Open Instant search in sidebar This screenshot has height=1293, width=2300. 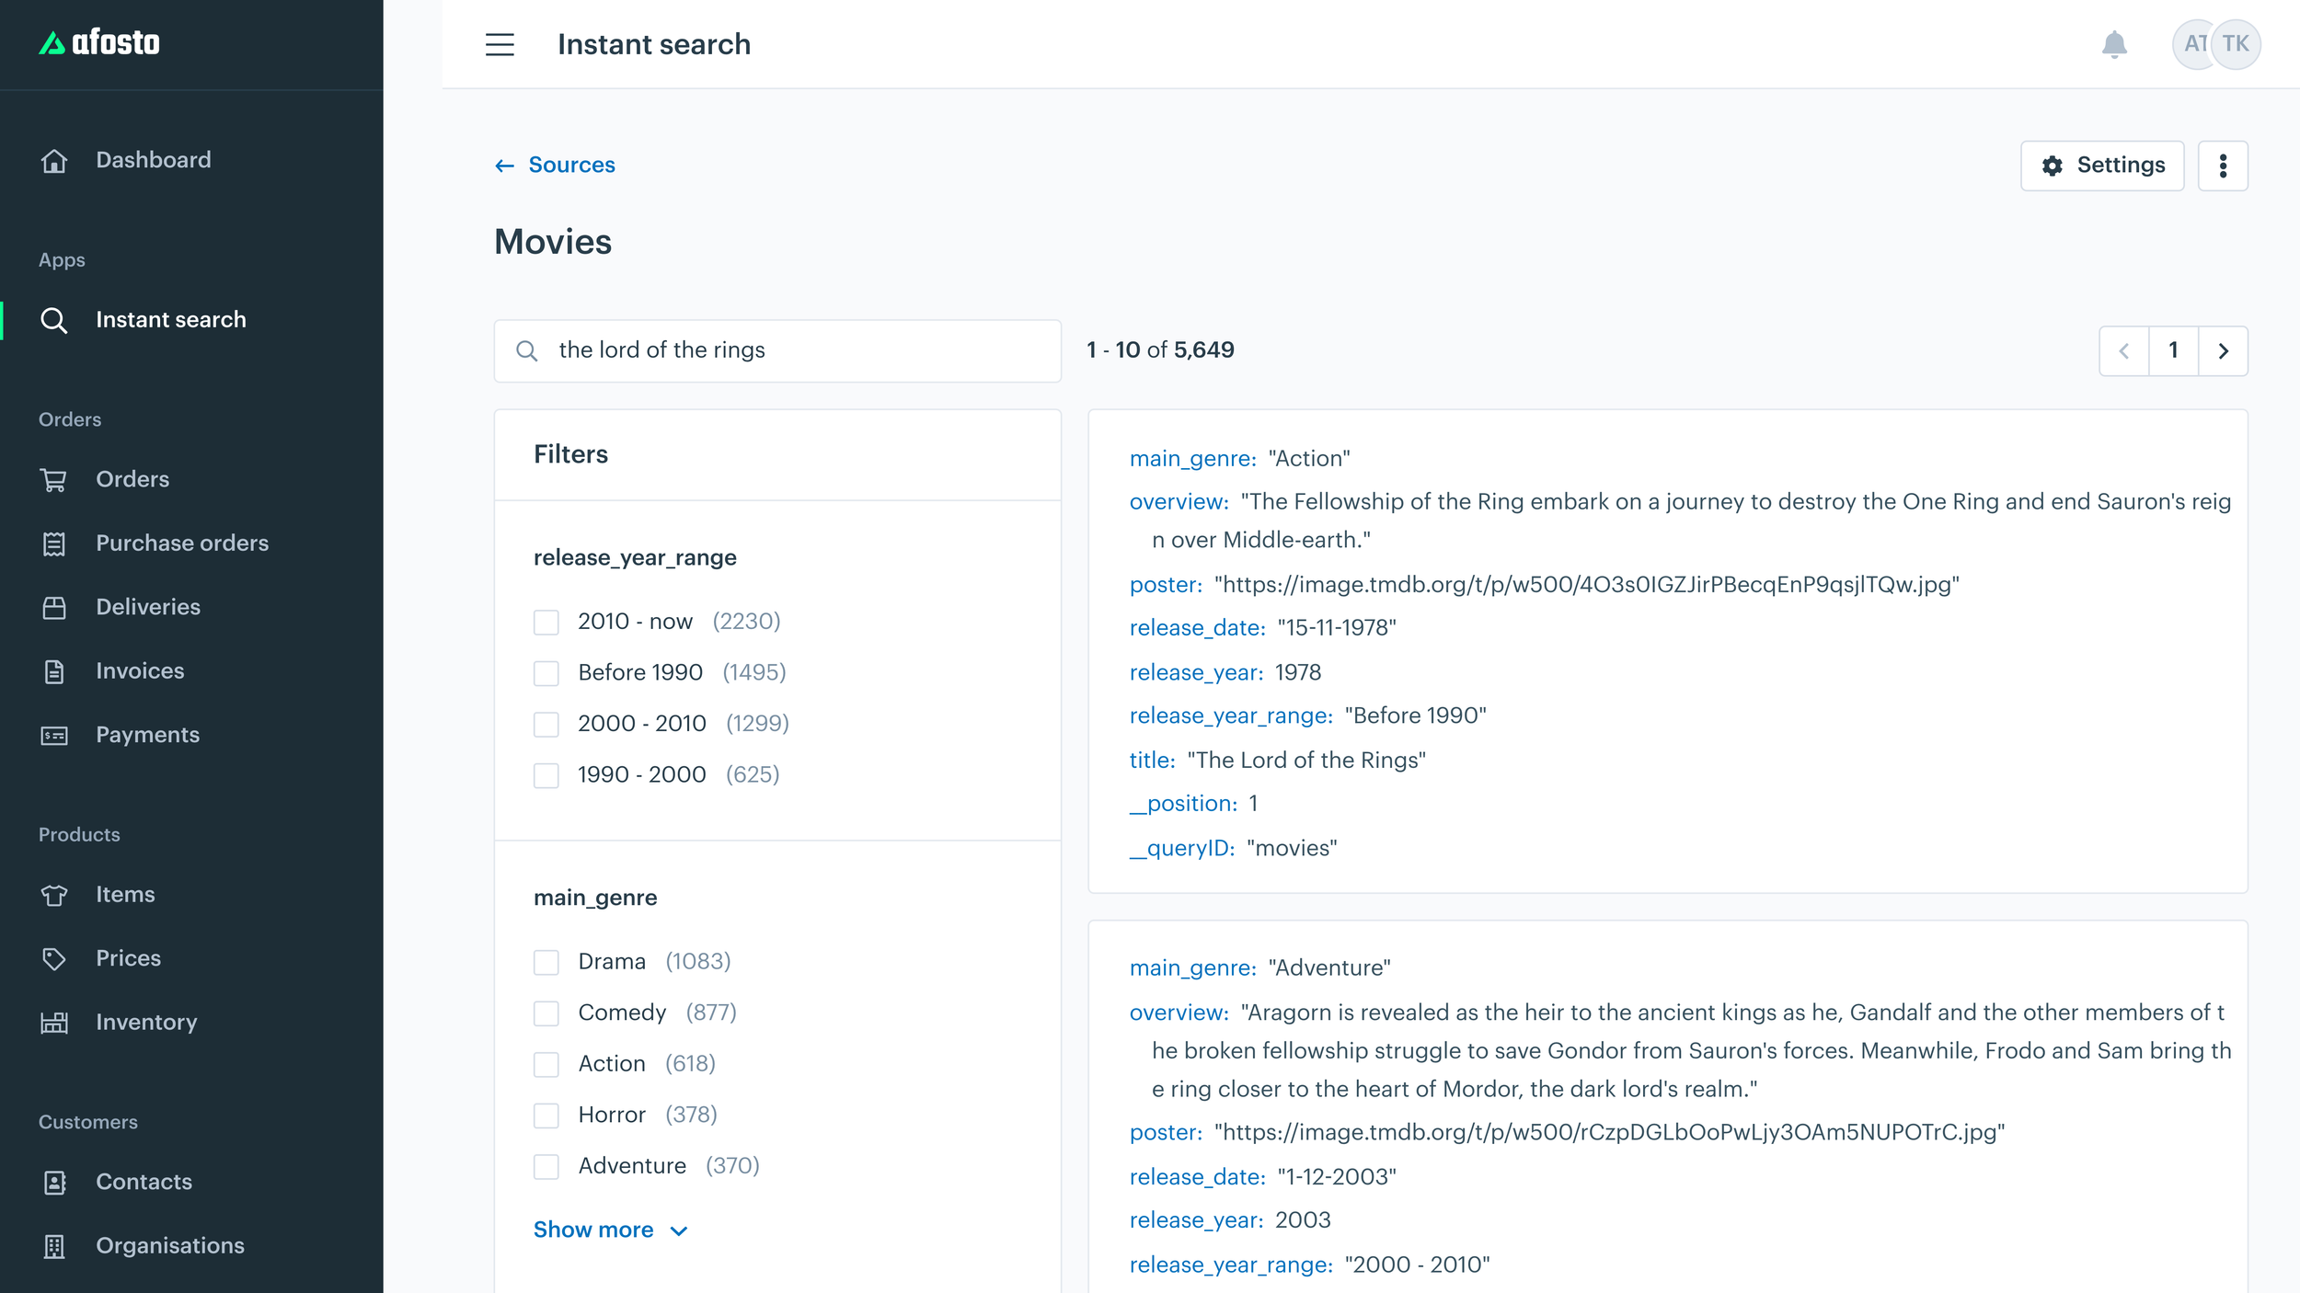(171, 319)
